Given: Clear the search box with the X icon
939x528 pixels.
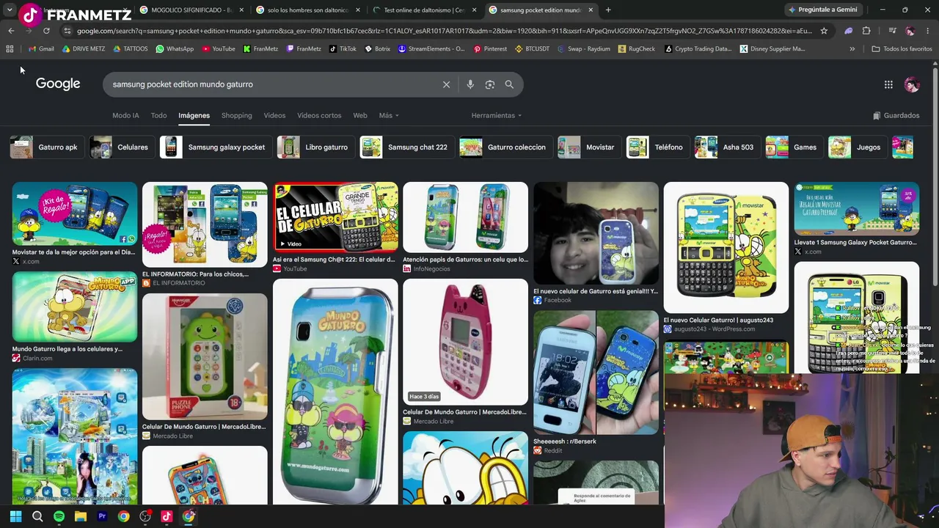Looking at the screenshot, I should tap(446, 84).
